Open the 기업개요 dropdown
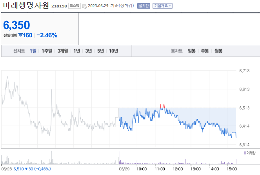 point(162,6)
